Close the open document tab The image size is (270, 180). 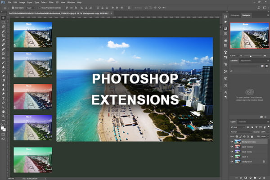[111, 13]
